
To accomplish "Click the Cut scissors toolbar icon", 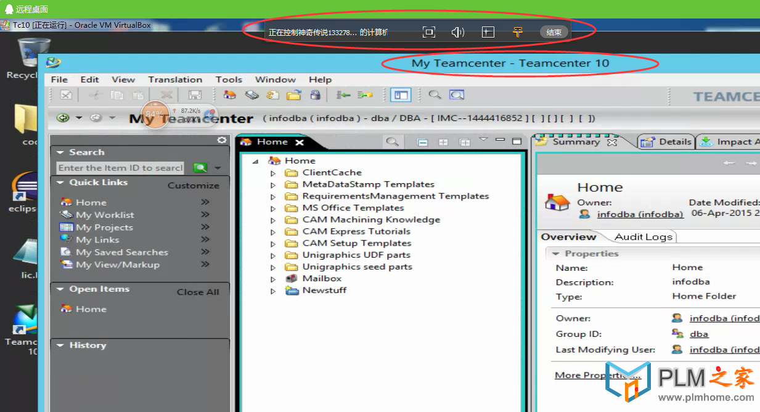I will (x=94, y=95).
